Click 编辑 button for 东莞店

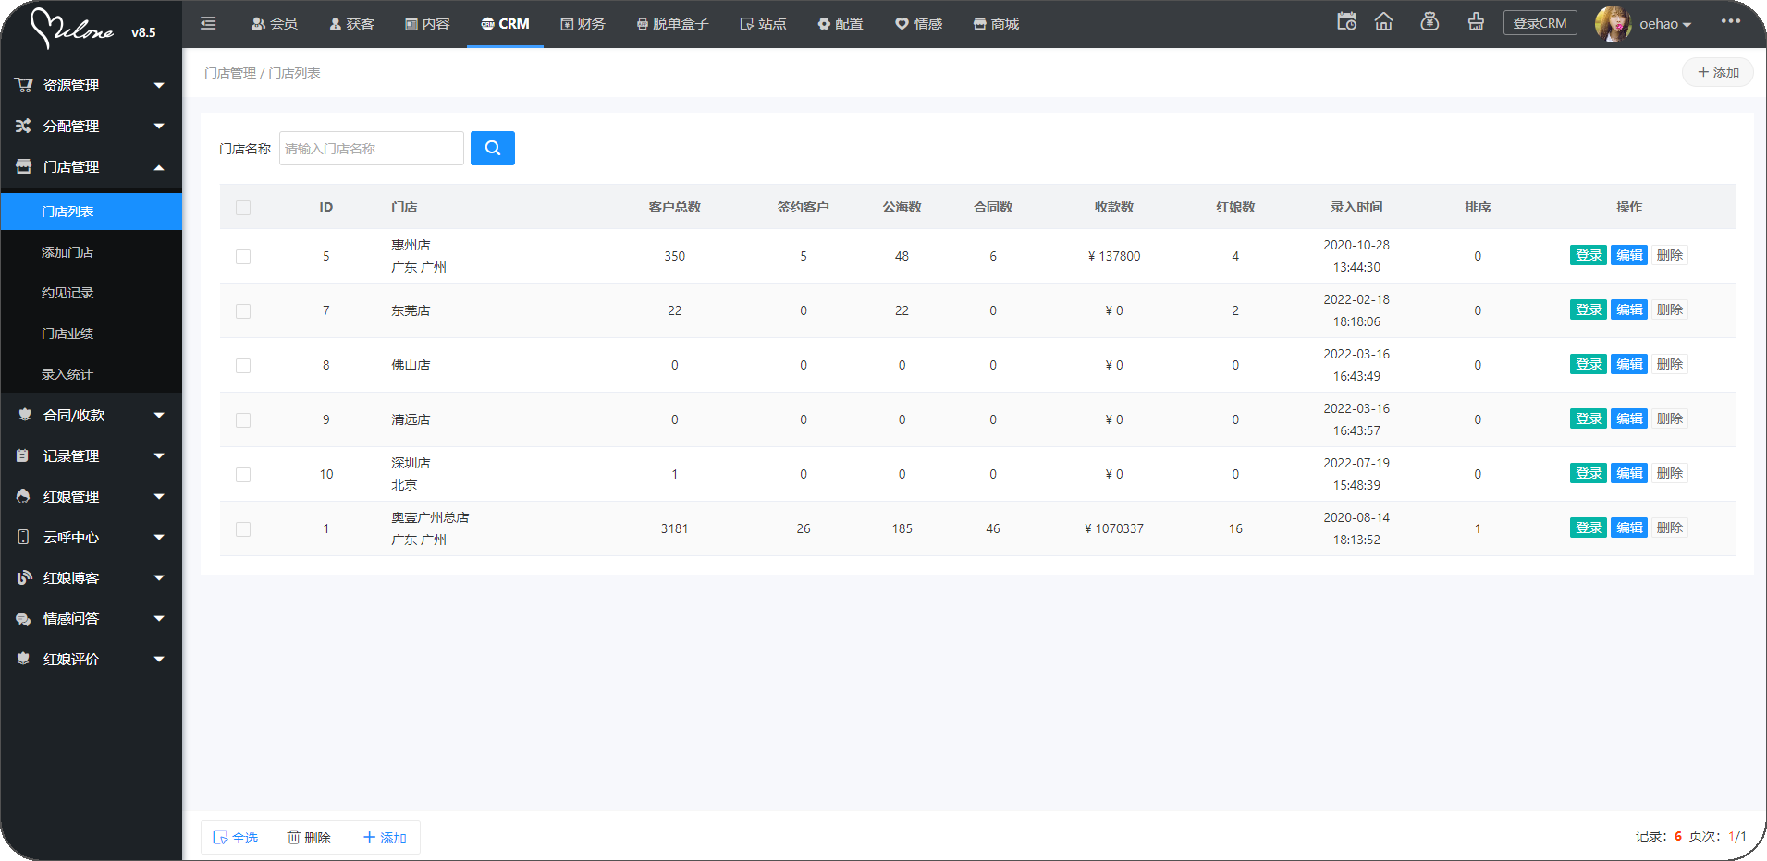click(x=1628, y=310)
